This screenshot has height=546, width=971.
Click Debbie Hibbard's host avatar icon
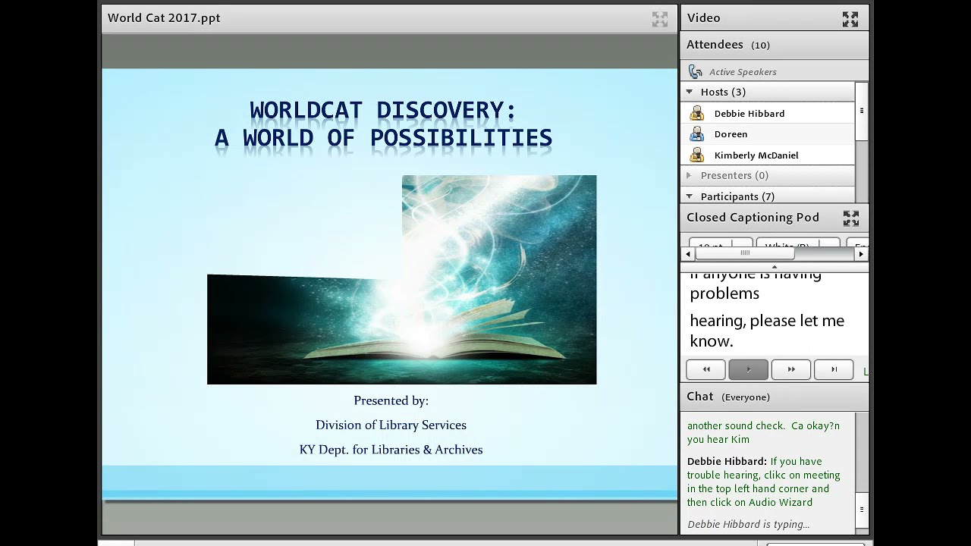pos(696,114)
